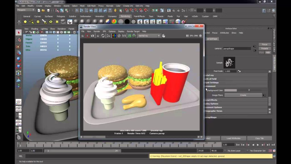
Task: Toggle display alpha channel in Render View
Action: point(119,36)
